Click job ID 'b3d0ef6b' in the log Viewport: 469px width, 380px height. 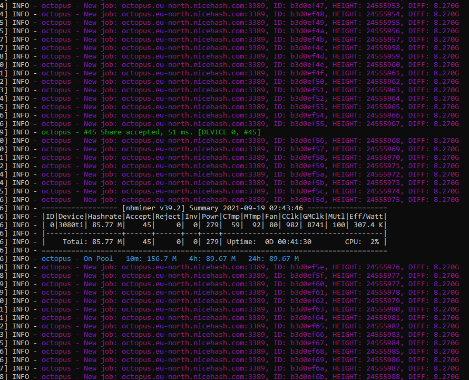[x=307, y=376]
